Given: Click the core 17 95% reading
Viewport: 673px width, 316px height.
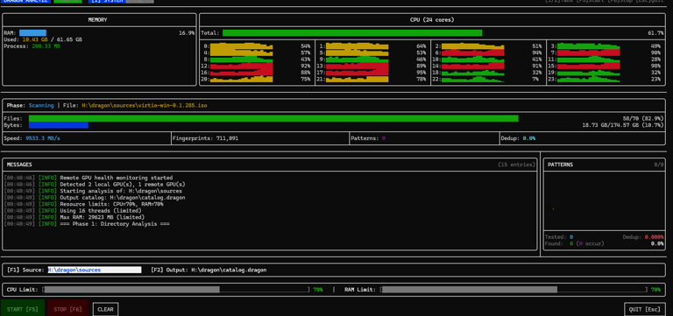Looking at the screenshot, I should pyautogui.click(x=421, y=73).
